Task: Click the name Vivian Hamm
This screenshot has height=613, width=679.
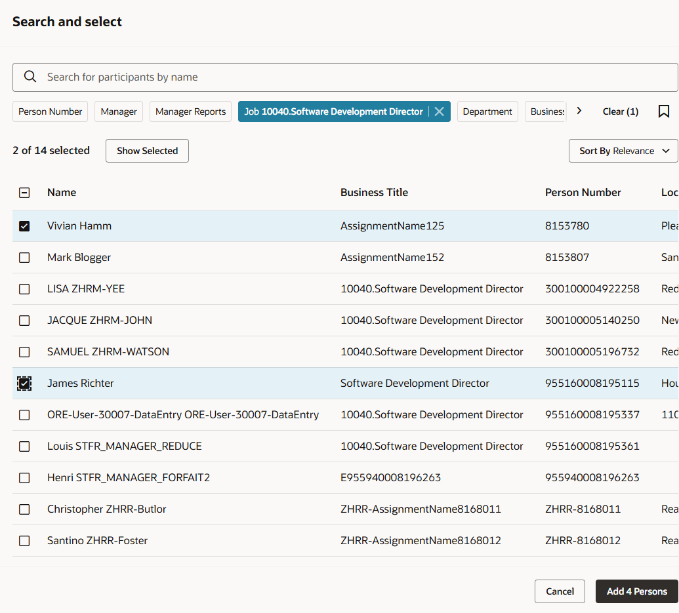Action: tap(79, 226)
